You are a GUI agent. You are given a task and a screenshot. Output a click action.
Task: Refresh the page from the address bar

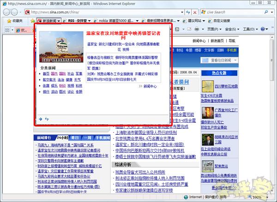click(188, 12)
